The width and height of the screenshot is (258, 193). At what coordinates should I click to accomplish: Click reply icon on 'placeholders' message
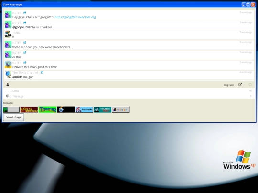[x=25, y=43]
